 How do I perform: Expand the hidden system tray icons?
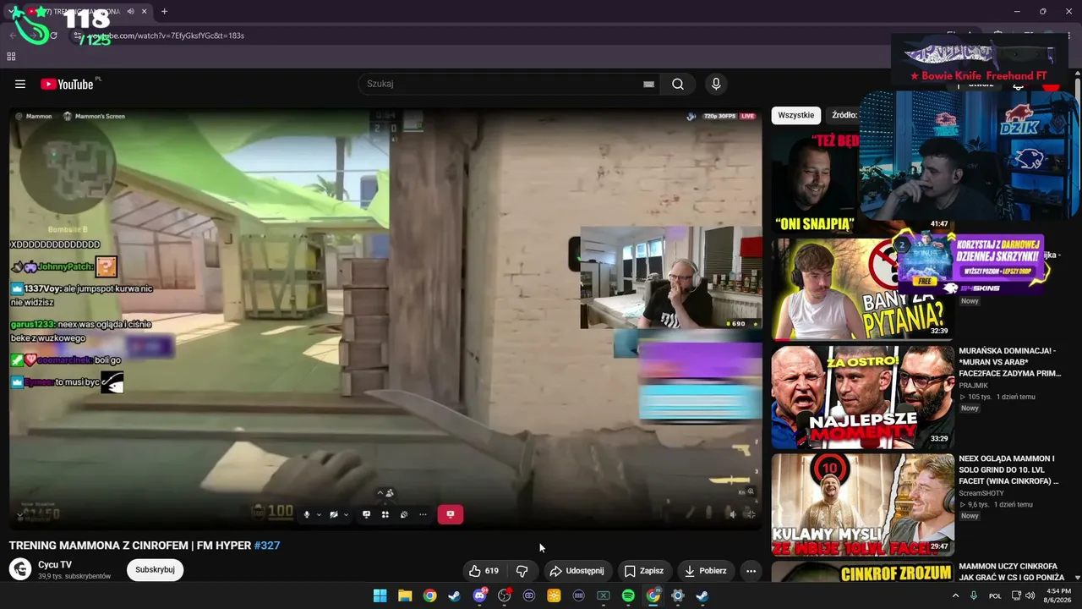(x=956, y=595)
